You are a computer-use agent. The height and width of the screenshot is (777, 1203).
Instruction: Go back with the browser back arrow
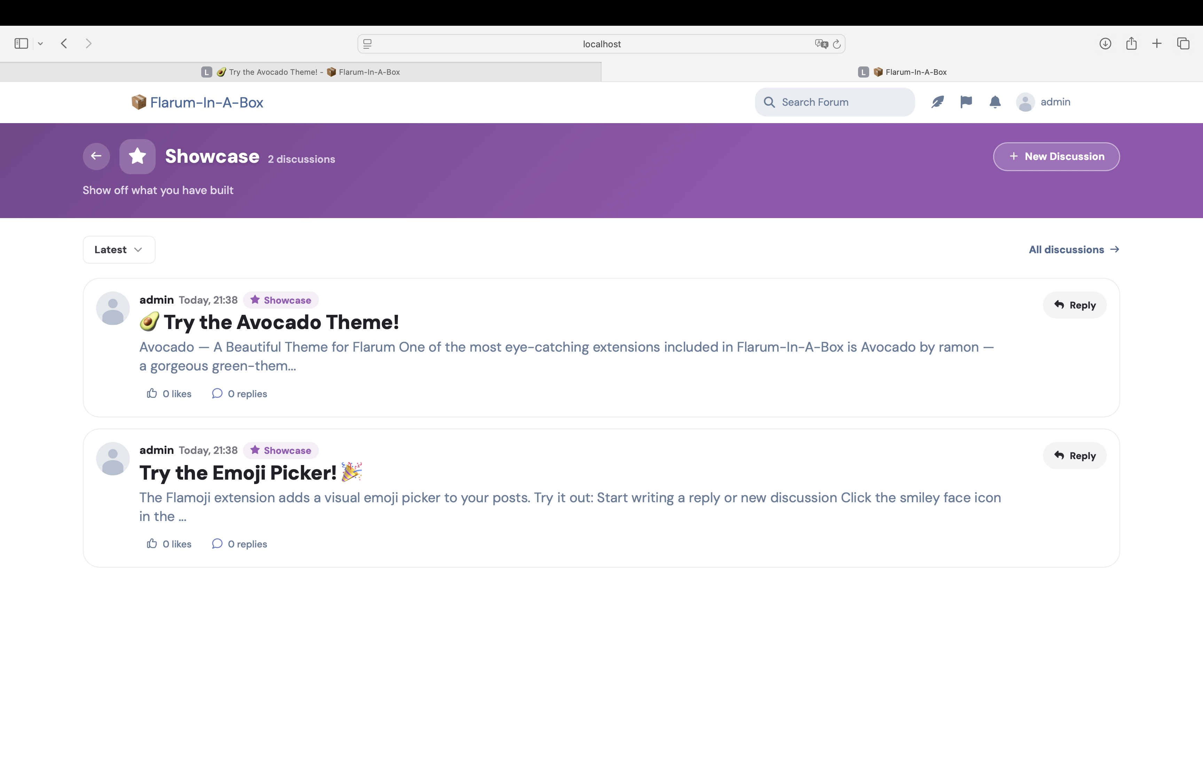(x=64, y=43)
